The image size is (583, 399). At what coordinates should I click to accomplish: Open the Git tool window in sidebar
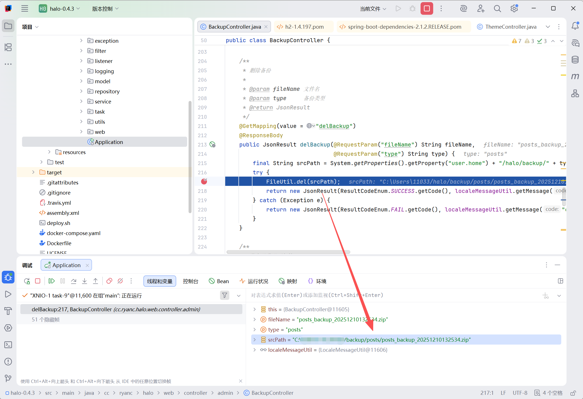[8, 378]
